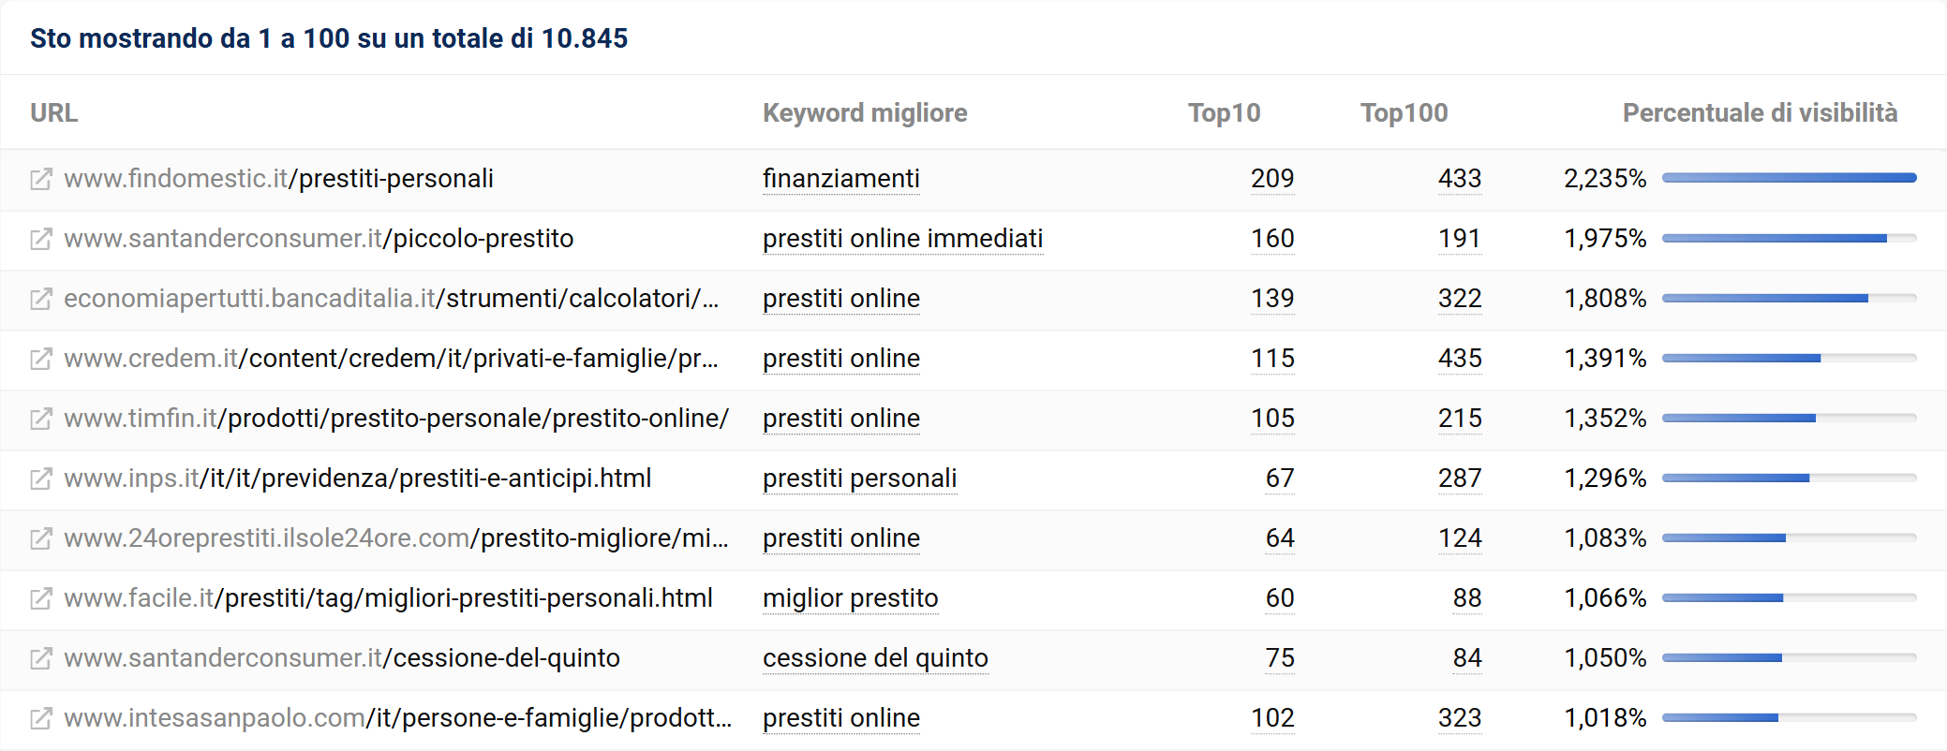Select the keyword 'prestiti online immediati'
Image resolution: width=1947 pixels, height=751 pixels.
902,239
